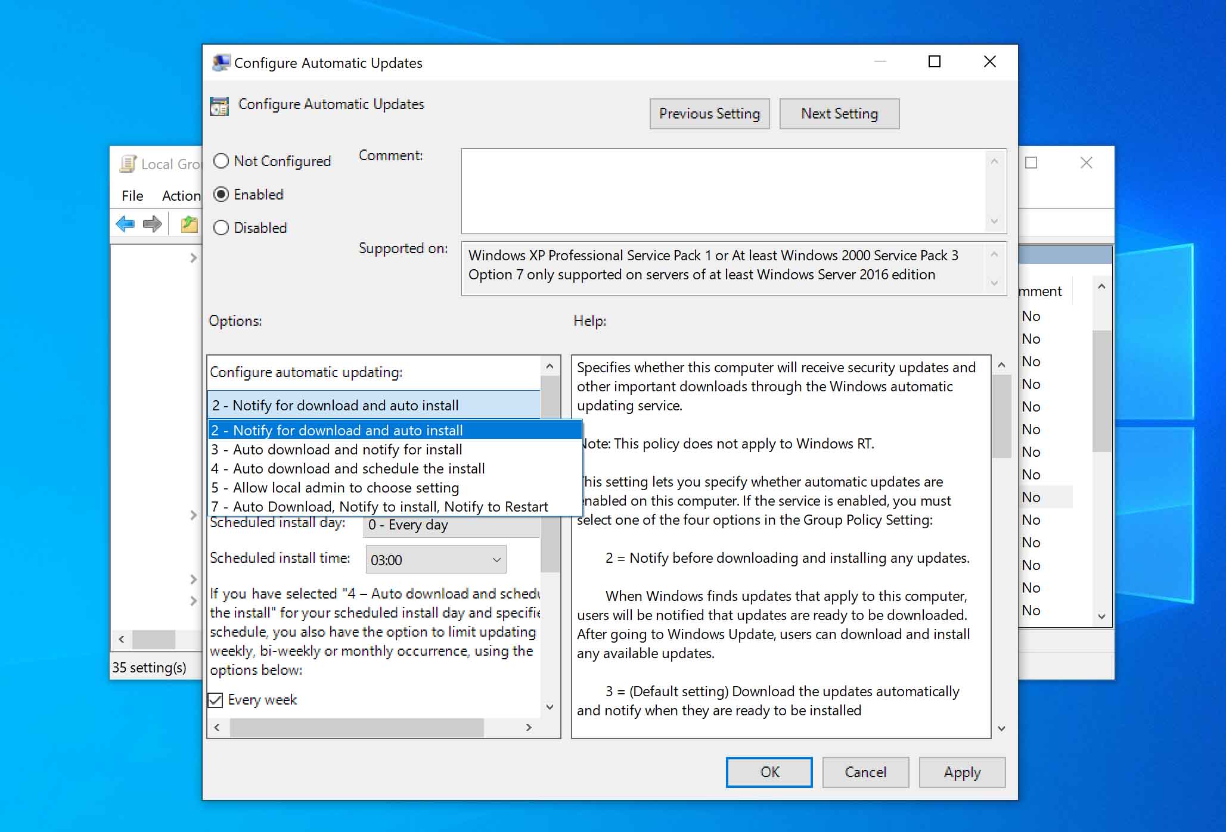Open the Action menu in Group Policy Editor
This screenshot has height=832, width=1226.
[181, 195]
